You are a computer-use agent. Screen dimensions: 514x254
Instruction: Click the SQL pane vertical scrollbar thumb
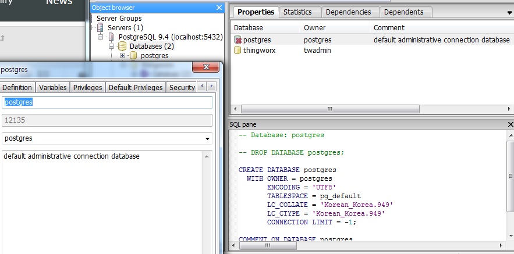coord(511,177)
